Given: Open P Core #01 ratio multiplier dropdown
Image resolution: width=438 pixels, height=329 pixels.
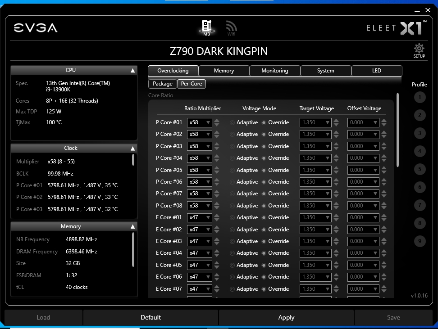Looking at the screenshot, I should tap(200, 122).
